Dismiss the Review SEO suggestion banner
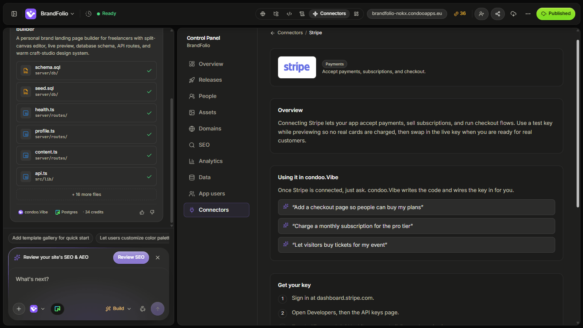583x328 pixels. [158, 257]
